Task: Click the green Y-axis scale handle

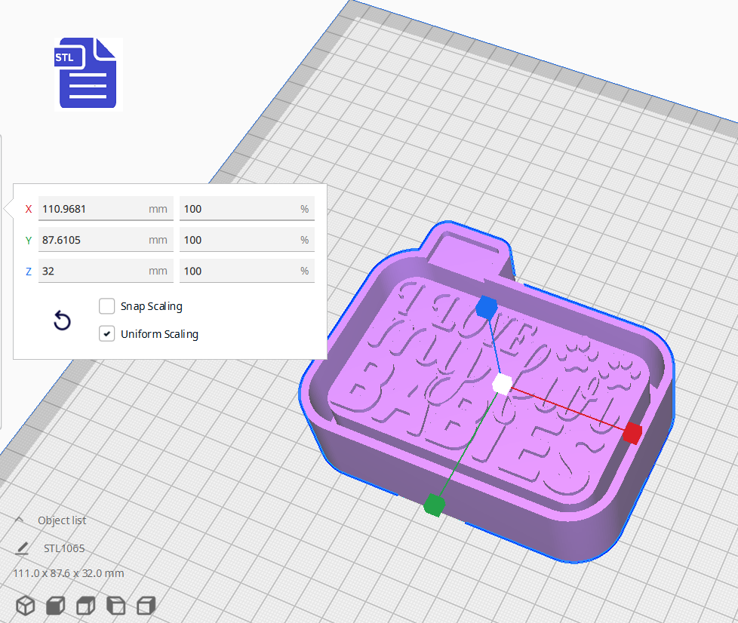Action: pos(433,505)
